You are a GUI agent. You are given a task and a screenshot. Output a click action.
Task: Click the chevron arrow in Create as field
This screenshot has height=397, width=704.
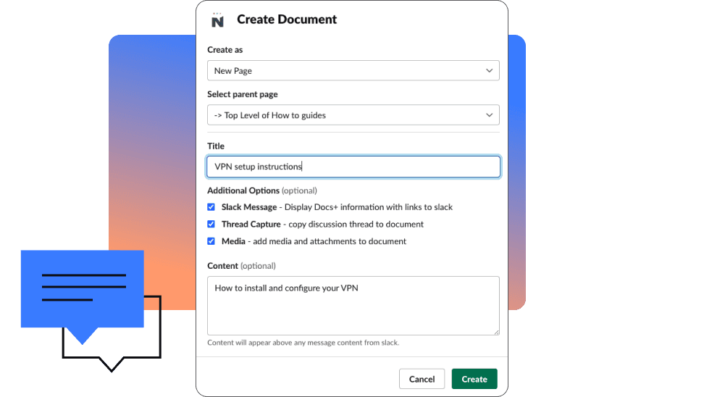pos(490,71)
